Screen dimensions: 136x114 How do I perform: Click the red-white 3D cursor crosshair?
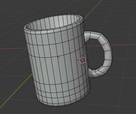(83, 60)
